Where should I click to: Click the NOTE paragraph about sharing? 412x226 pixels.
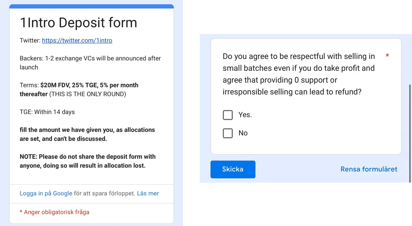coord(88,161)
